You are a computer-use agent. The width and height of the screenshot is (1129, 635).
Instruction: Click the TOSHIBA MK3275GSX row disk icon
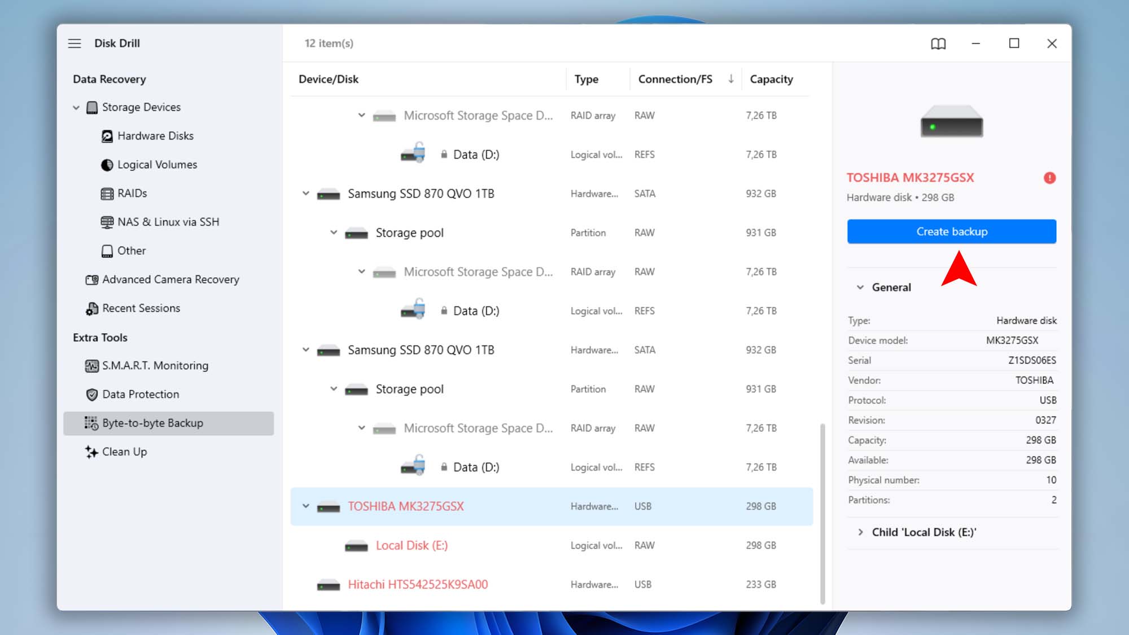(329, 507)
